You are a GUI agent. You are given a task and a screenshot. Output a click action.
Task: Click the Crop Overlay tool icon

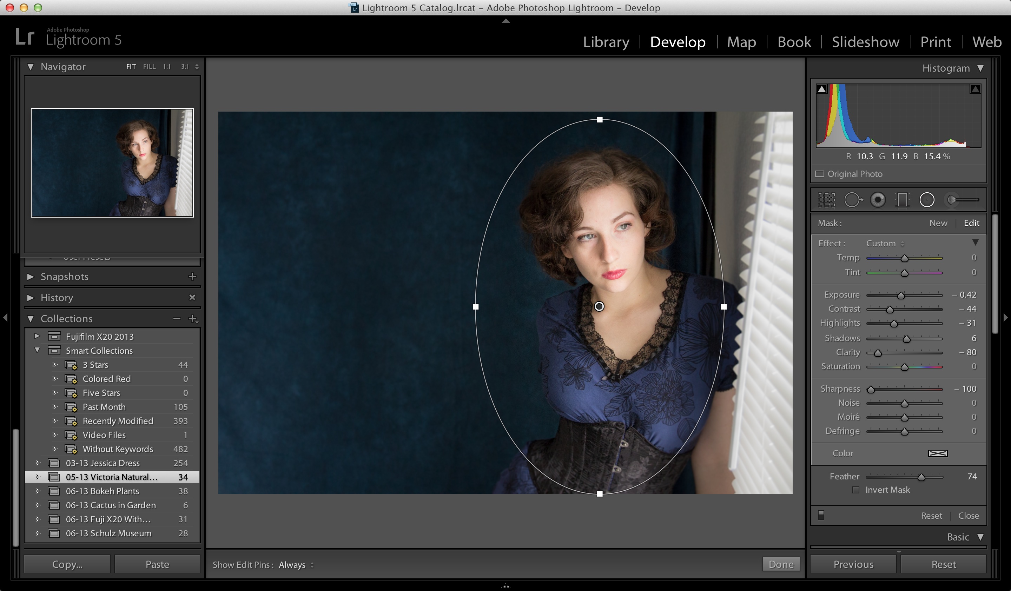[826, 200]
